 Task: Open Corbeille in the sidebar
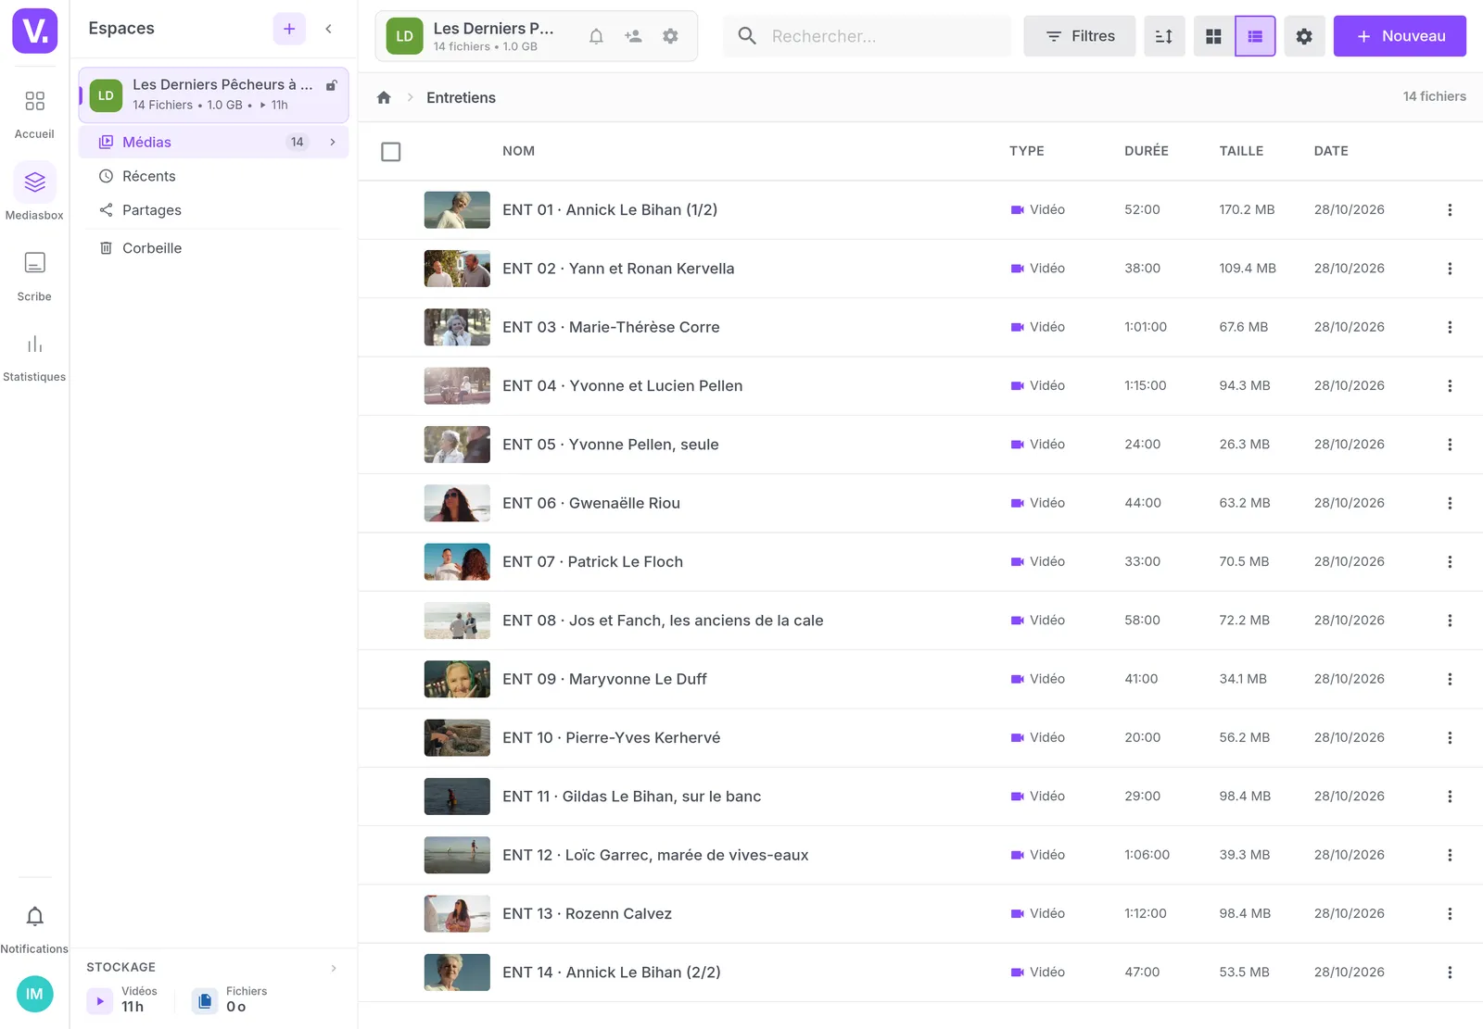[x=213, y=248]
